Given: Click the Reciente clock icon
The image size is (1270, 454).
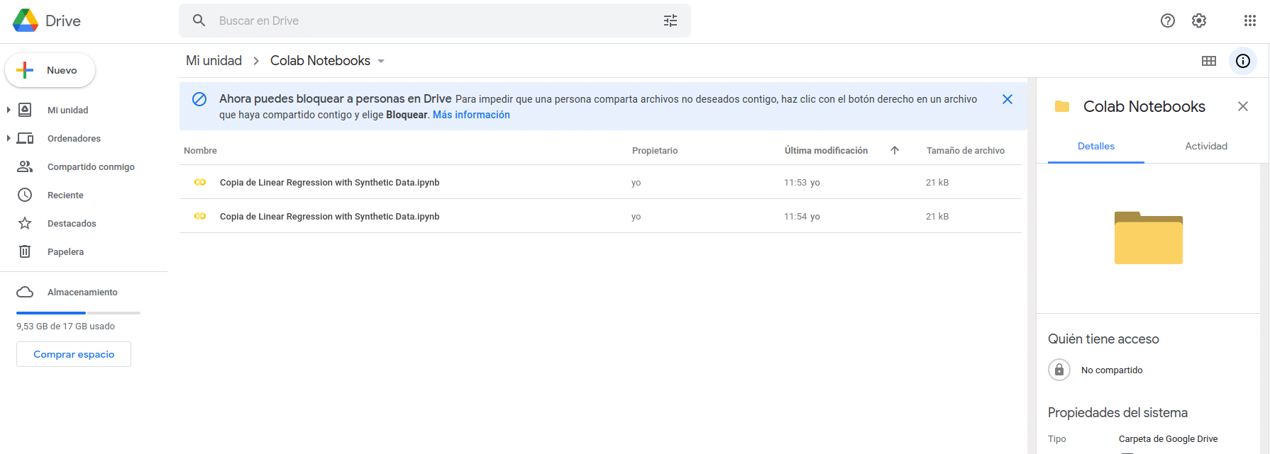Looking at the screenshot, I should click(25, 195).
